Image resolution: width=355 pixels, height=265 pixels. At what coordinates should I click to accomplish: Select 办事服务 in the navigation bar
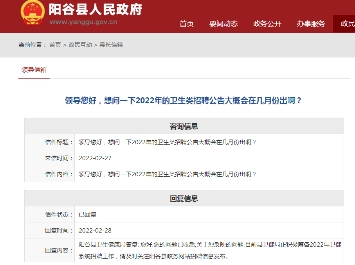pyautogui.click(x=311, y=24)
